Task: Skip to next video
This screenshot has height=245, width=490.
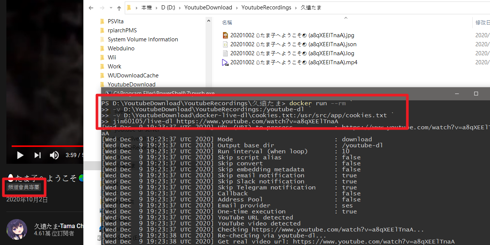Action: 38,155
